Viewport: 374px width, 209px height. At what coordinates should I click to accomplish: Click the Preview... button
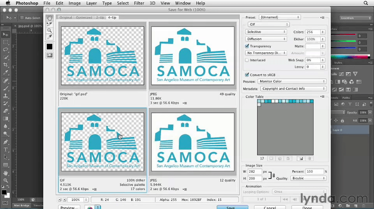pyautogui.click(x=69, y=207)
